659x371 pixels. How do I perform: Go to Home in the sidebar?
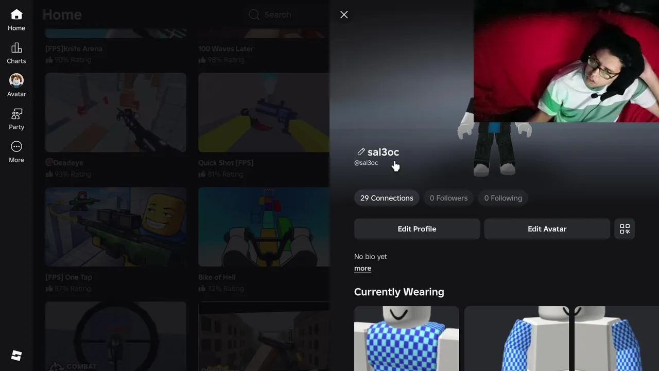(16, 21)
